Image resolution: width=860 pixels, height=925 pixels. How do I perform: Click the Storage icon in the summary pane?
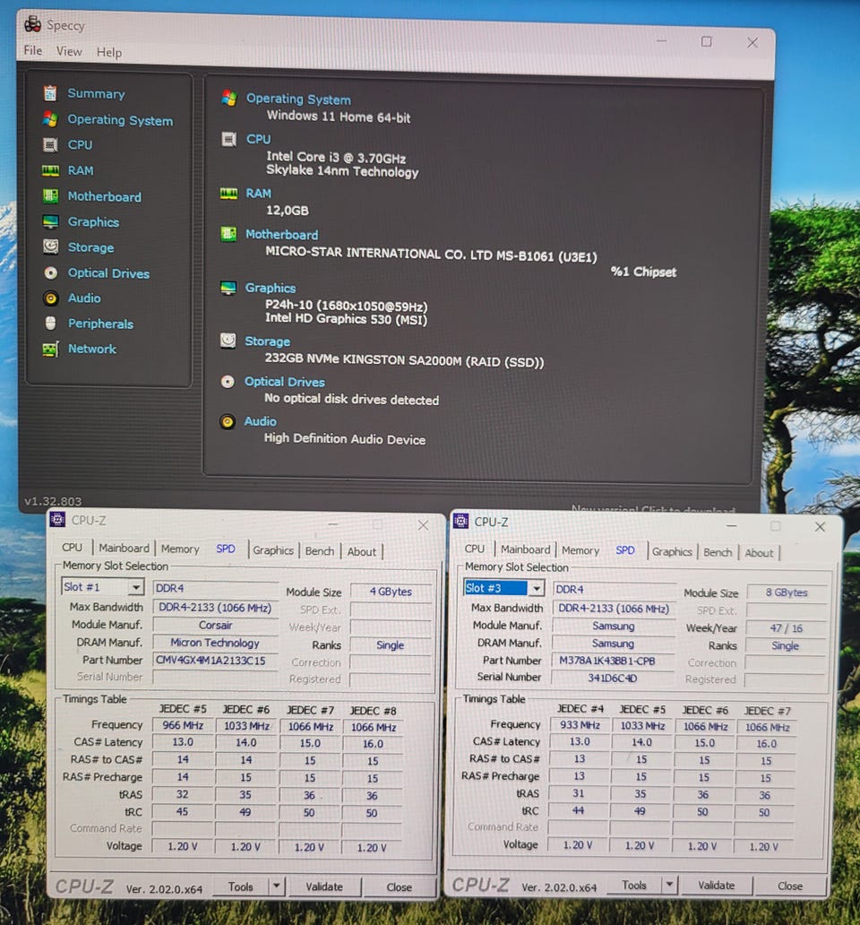tap(228, 341)
